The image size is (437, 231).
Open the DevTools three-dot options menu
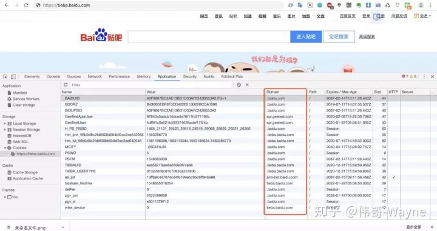424,76
